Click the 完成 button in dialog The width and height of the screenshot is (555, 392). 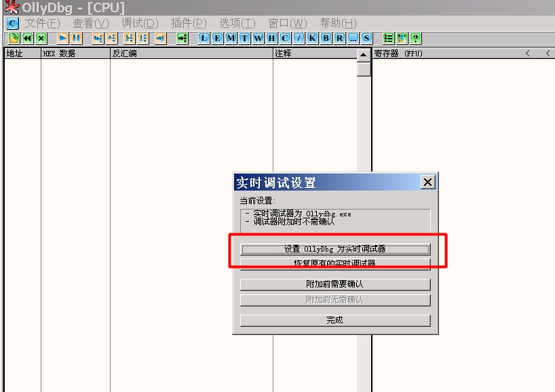coord(335,320)
